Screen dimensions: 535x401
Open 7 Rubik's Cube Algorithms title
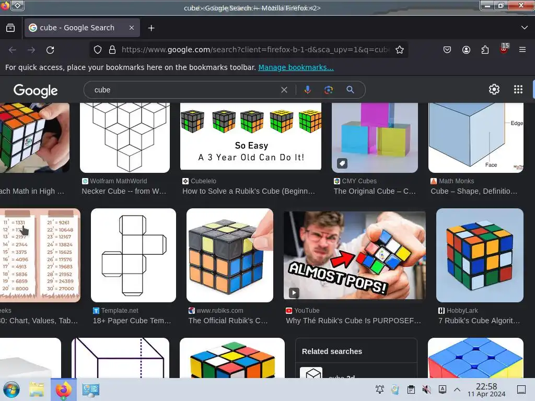click(x=480, y=321)
